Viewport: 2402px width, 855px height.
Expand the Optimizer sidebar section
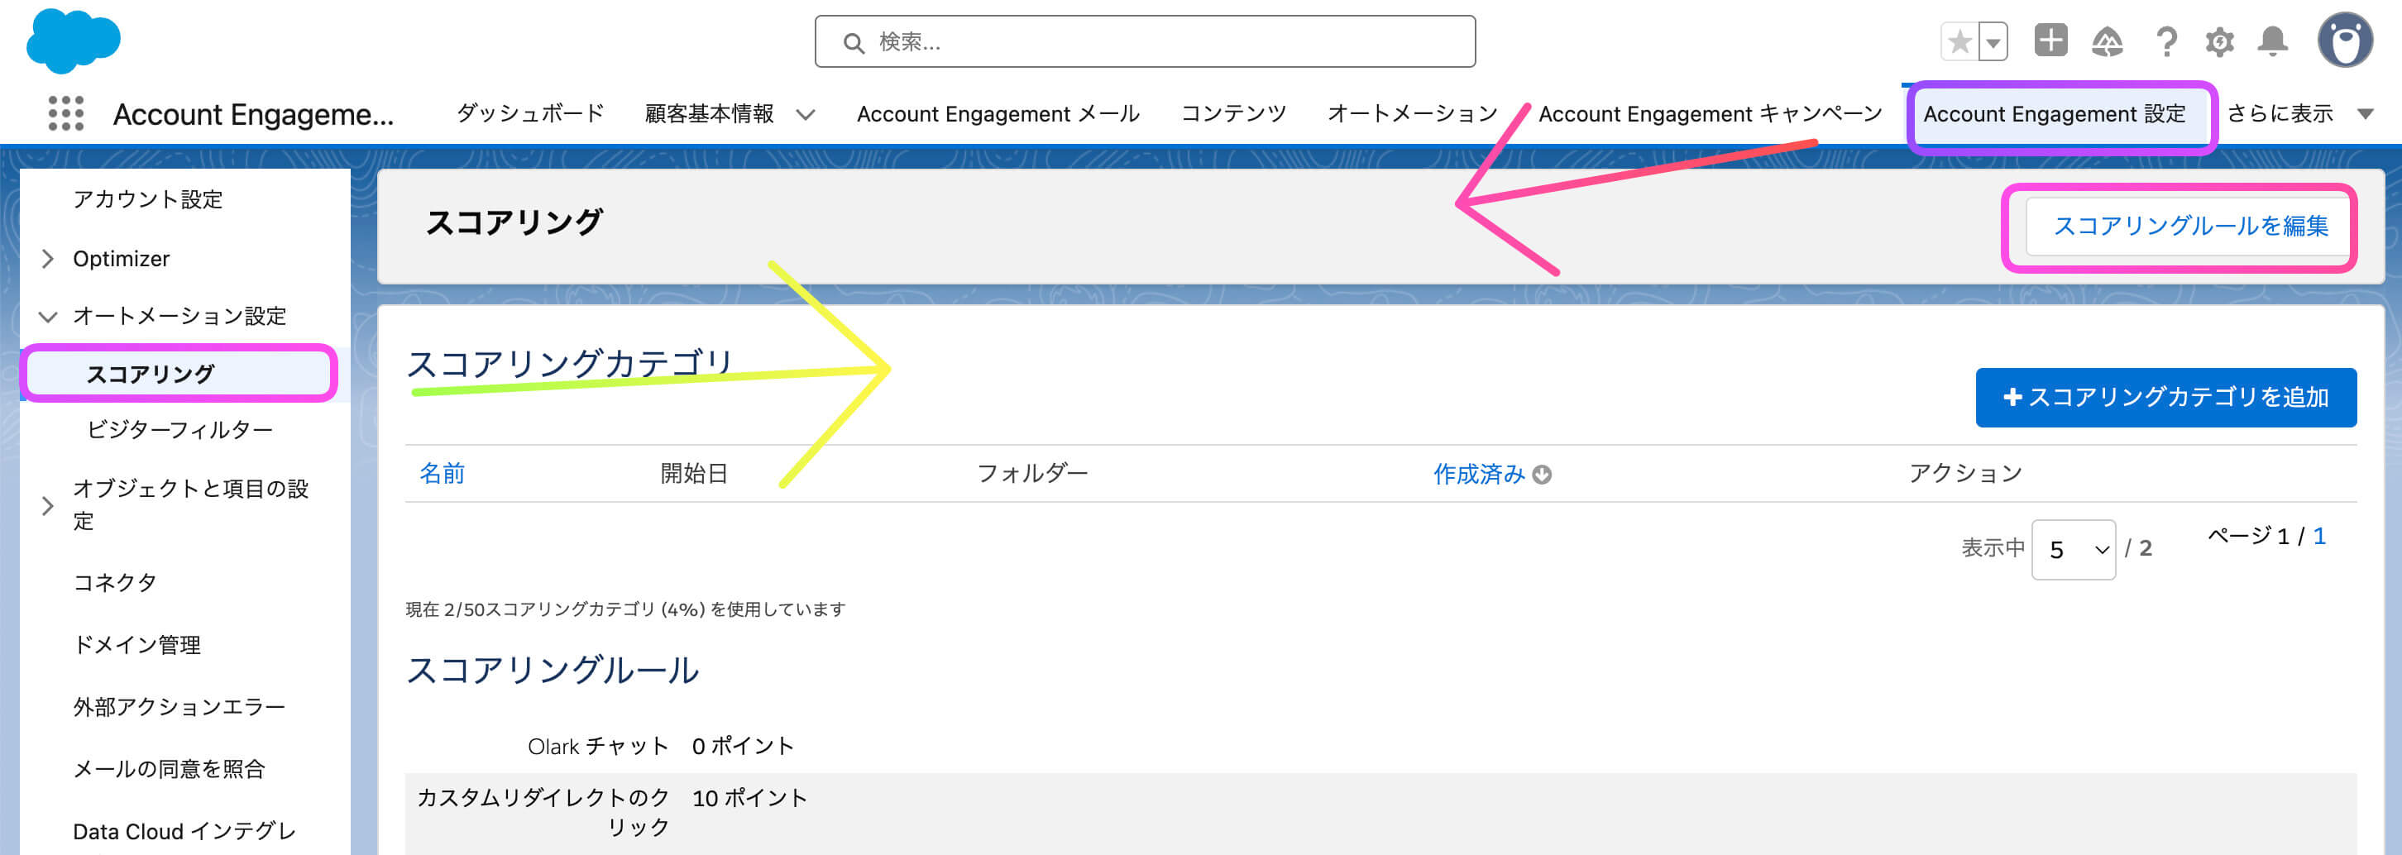click(47, 258)
